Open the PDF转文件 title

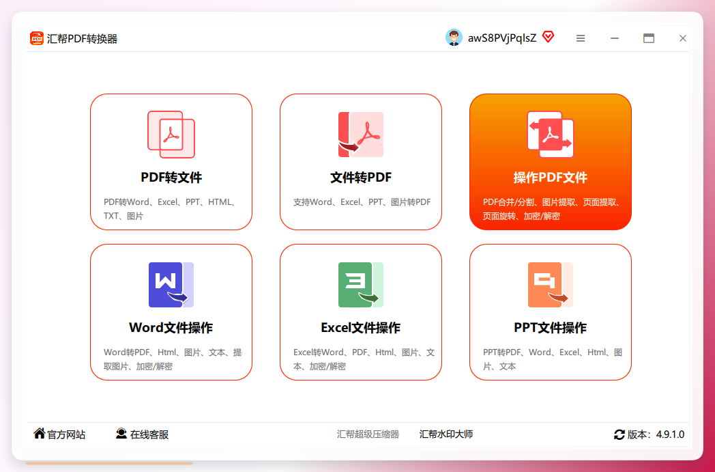pos(171,177)
